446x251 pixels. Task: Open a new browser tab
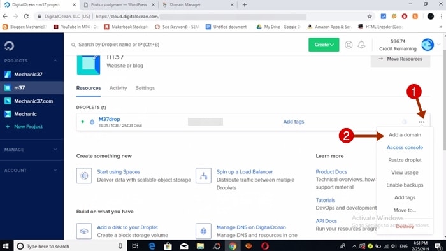point(244,4)
